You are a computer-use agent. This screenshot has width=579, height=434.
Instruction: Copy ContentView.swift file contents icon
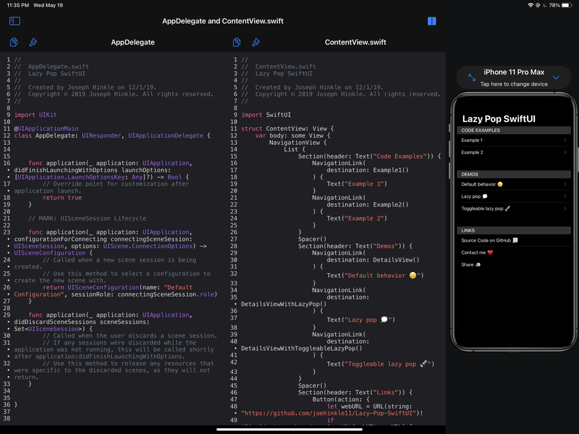237,42
